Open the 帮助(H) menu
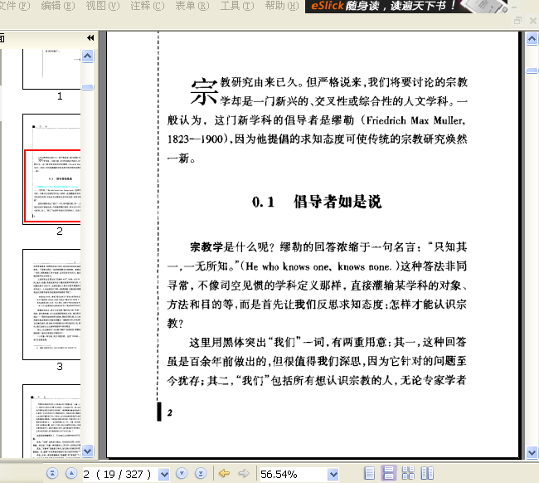The width and height of the screenshot is (539, 483). point(282,6)
